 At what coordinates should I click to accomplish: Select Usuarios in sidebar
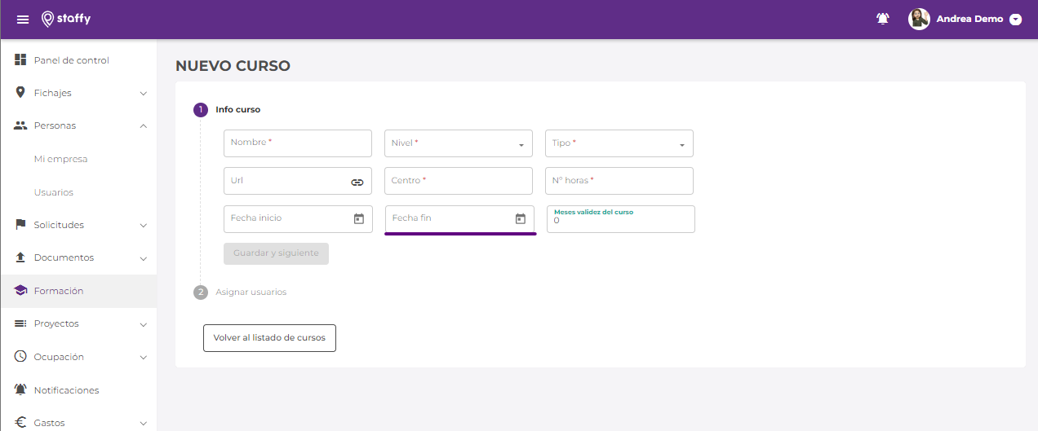(54, 192)
